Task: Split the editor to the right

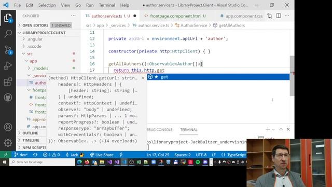Action: tap(279, 16)
